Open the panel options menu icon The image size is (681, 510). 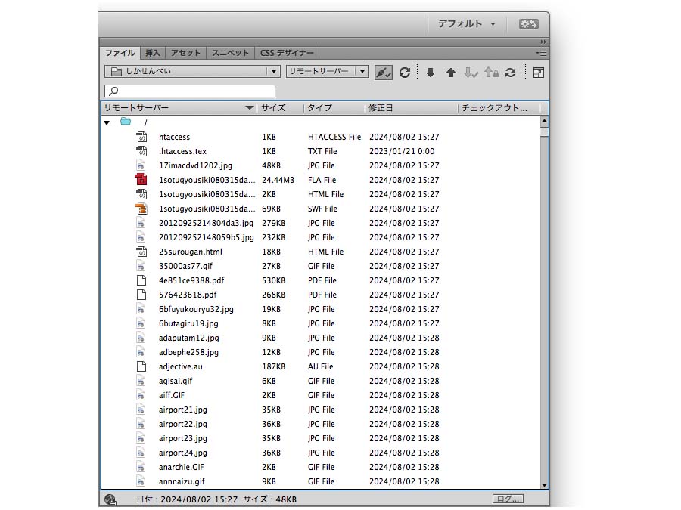click(541, 53)
